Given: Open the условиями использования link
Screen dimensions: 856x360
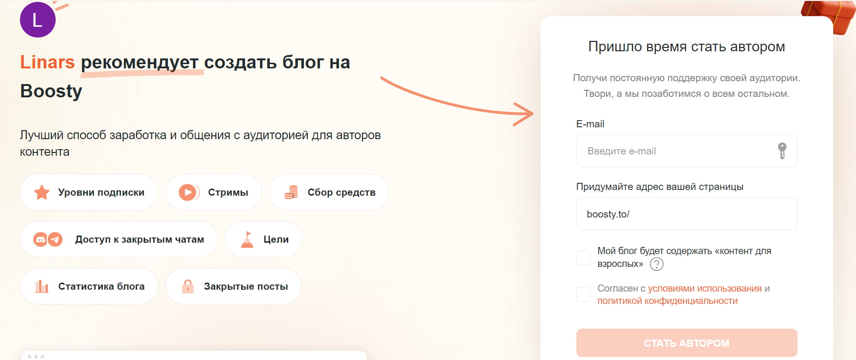Looking at the screenshot, I should coord(705,288).
